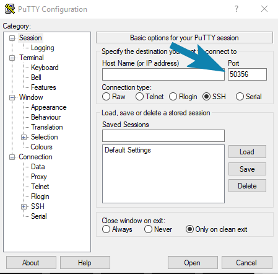
Task: Click the PuTTY icon in title bar
Action: (x=10, y=9)
